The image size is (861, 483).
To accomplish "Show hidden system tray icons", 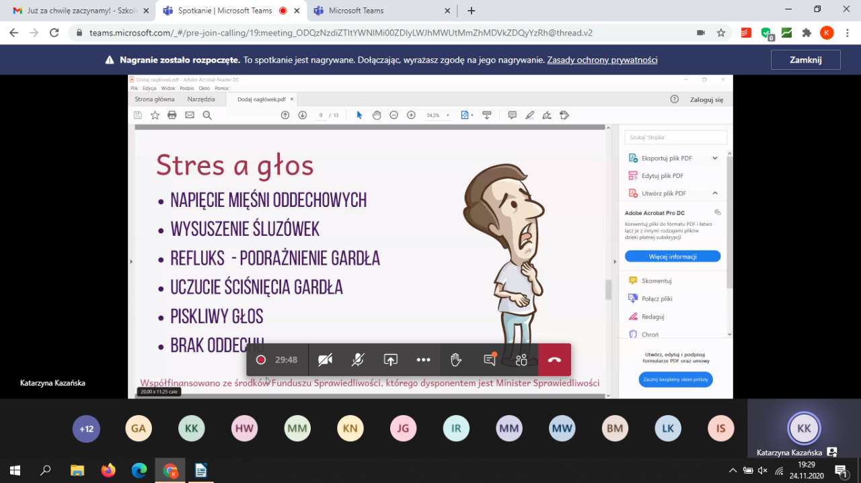I will pyautogui.click(x=733, y=470).
